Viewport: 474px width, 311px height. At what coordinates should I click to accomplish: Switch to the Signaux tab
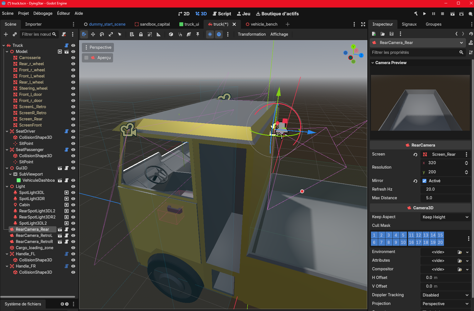pyautogui.click(x=409, y=24)
